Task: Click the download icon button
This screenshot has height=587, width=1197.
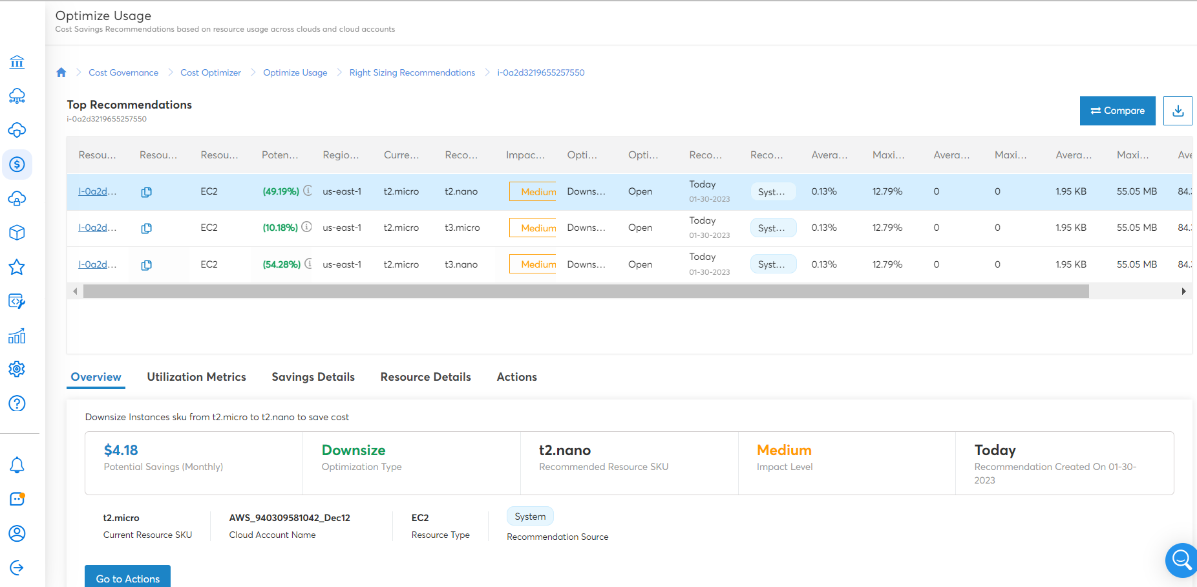Action: [1178, 111]
